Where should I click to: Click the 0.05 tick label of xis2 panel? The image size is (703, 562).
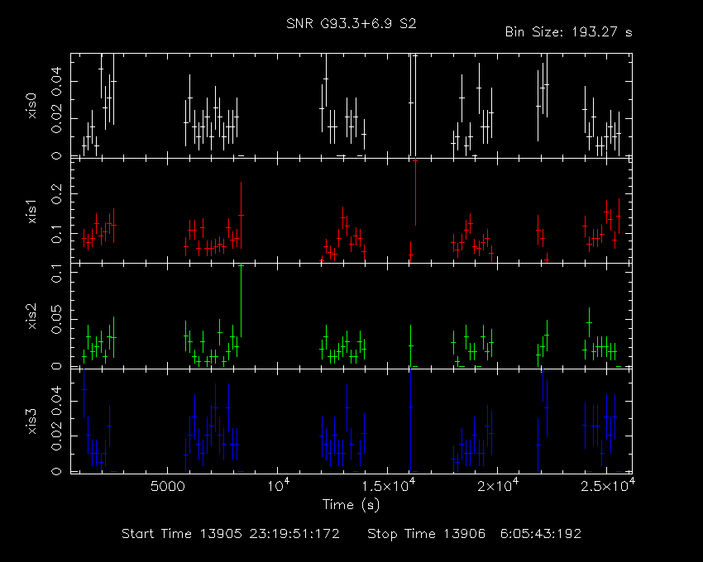56,320
